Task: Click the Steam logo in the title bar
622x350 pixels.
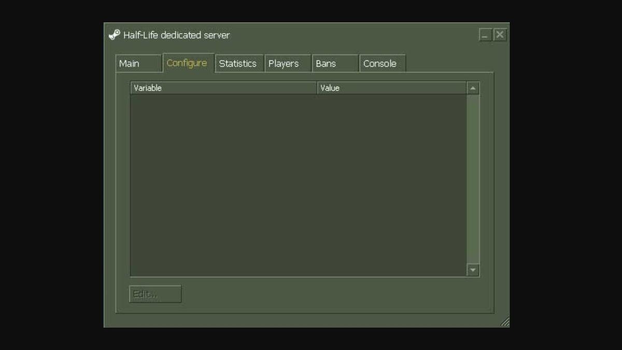Action: pos(114,35)
